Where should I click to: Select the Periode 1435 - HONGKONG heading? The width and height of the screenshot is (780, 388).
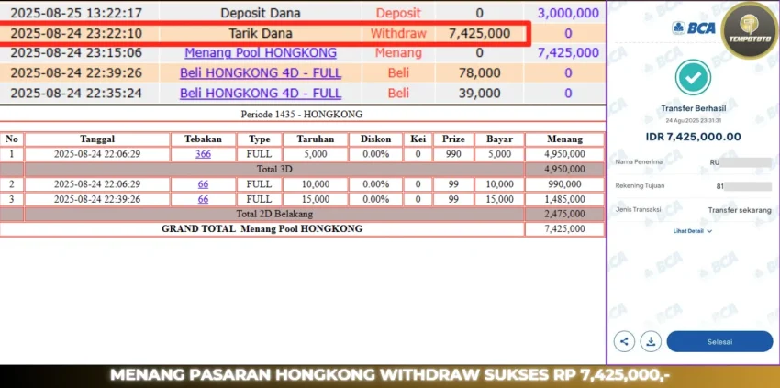(x=302, y=115)
